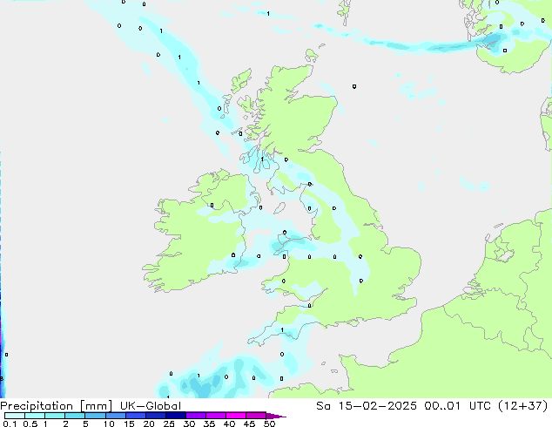
Task: Click the "0.1" legend scale label
Action: [x=10, y=424]
